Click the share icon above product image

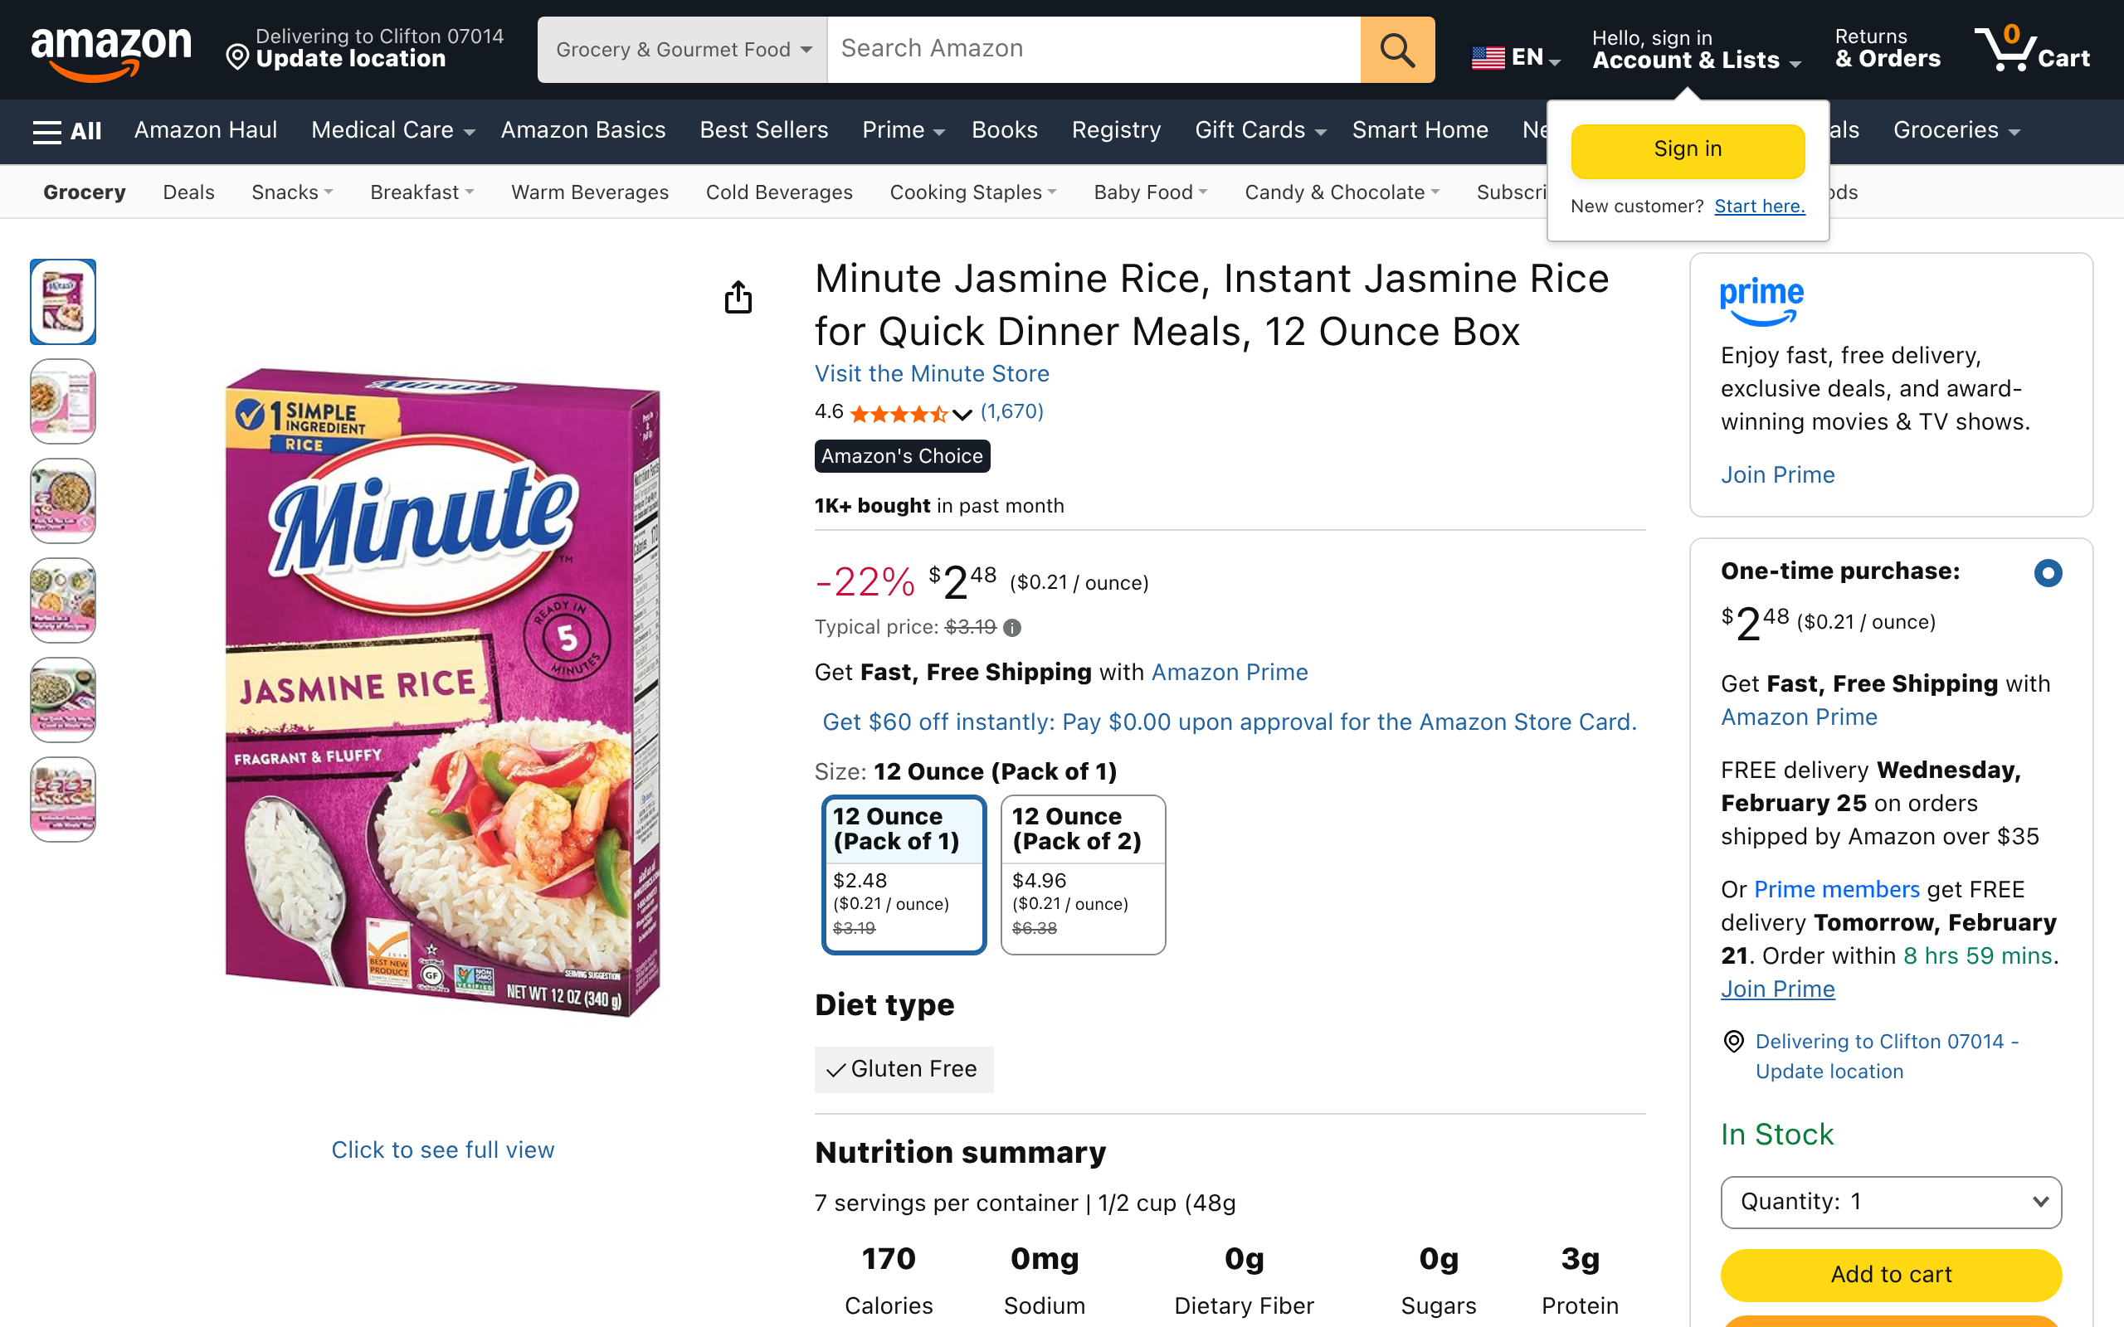(738, 298)
